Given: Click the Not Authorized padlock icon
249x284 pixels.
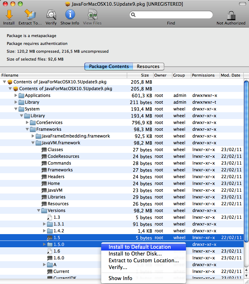Looking at the screenshot, I should tap(231, 15).
